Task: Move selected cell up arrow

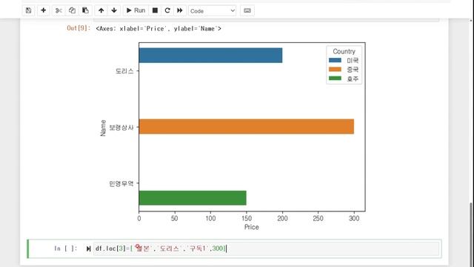Action: (x=101, y=10)
